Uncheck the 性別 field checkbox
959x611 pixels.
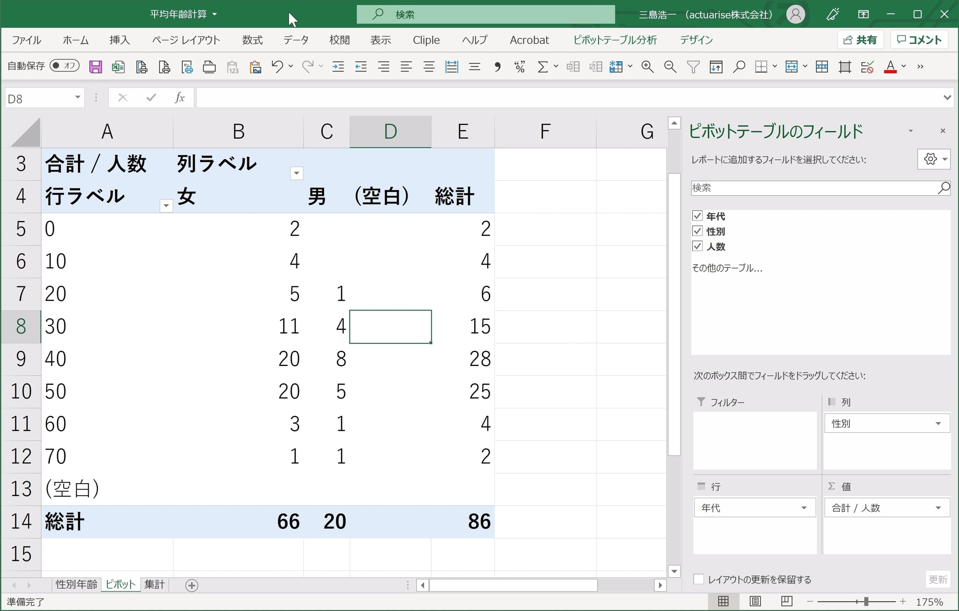point(697,231)
